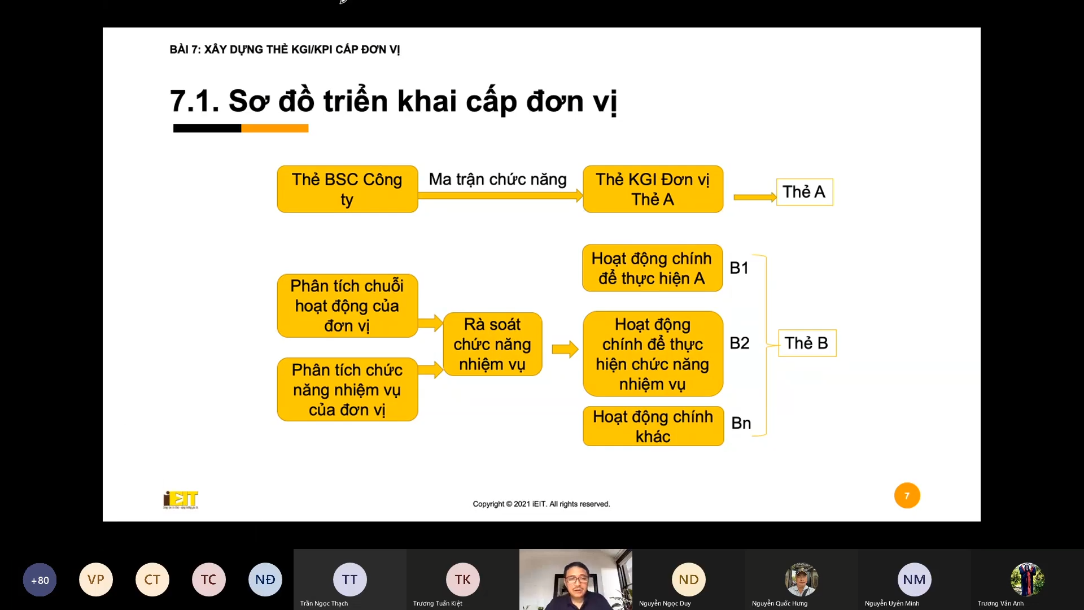
Task: Toggle Trương Tuấn Kiệt video tile
Action: [x=462, y=579]
